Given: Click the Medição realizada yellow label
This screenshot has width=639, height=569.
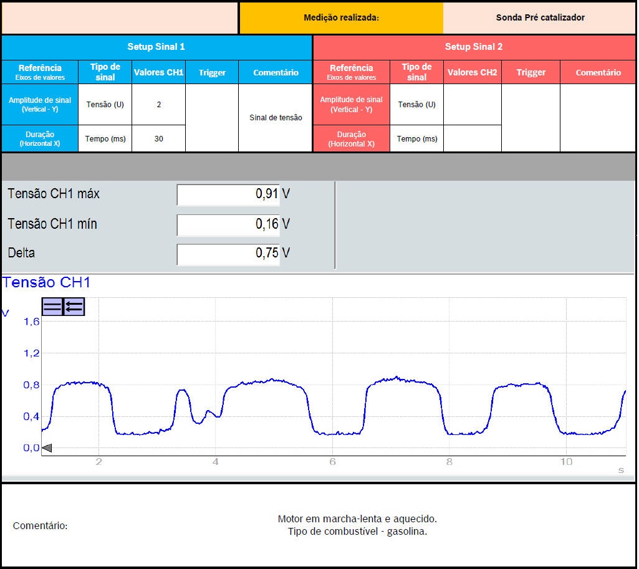Looking at the screenshot, I should pos(341,17).
